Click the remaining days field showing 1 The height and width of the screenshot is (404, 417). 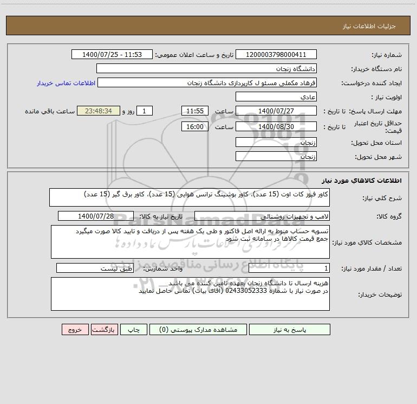coord(145,111)
